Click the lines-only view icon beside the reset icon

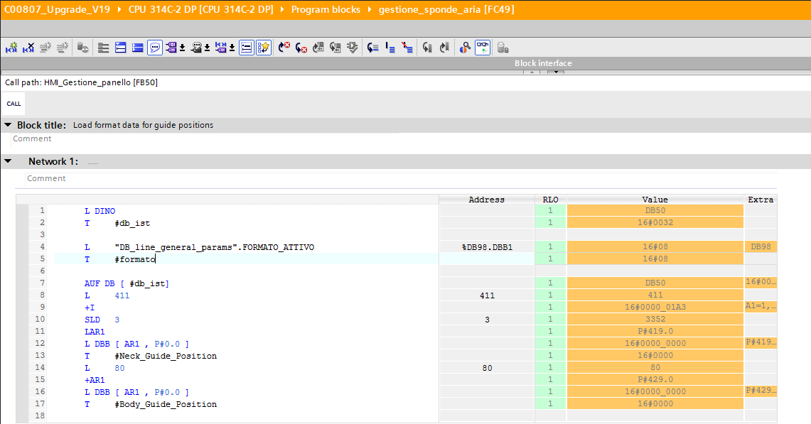(104, 48)
